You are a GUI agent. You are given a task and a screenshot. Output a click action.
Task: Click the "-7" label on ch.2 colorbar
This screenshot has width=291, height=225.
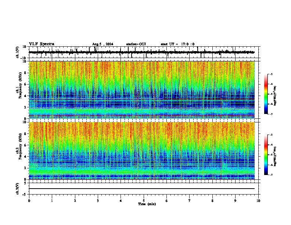pos(271,175)
